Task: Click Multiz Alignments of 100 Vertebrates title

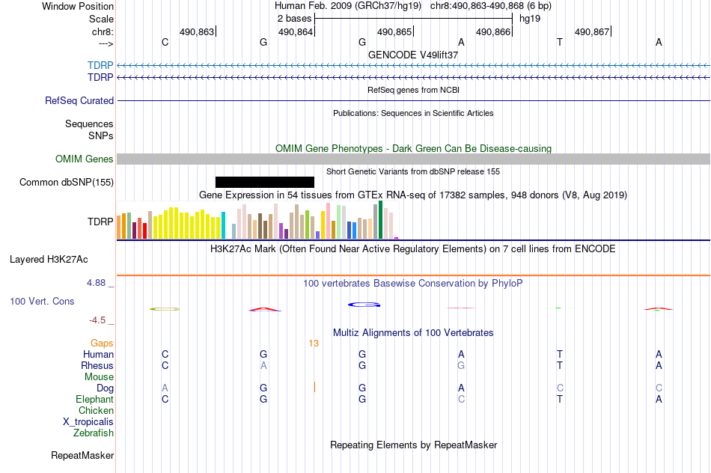Action: tap(413, 333)
